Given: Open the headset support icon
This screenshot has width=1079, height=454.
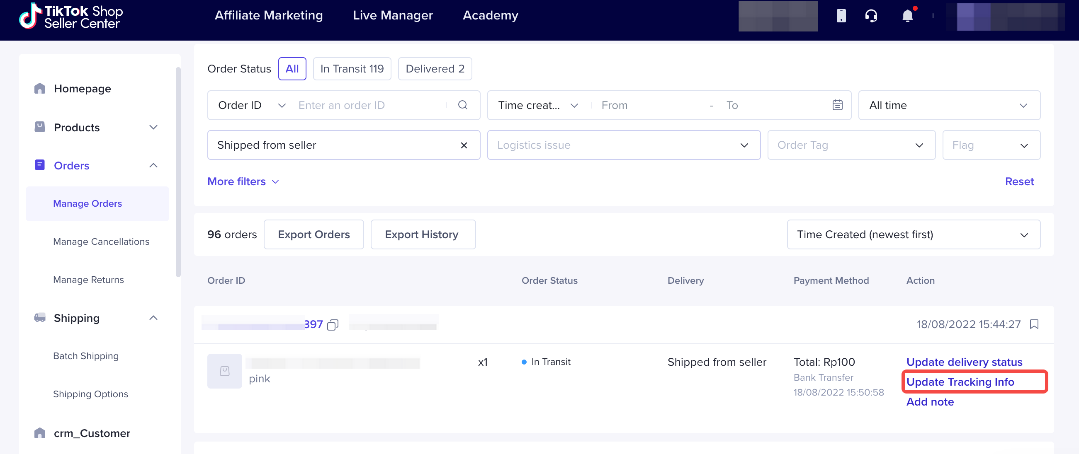Looking at the screenshot, I should tap(871, 16).
